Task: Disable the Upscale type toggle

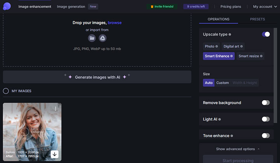Action: [266, 34]
